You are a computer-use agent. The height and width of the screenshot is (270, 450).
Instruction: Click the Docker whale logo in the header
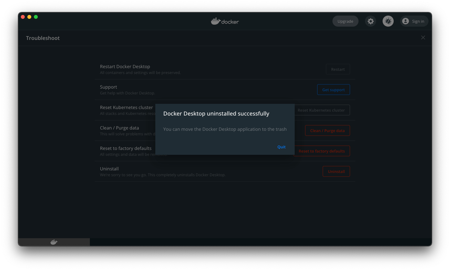[x=225, y=21]
